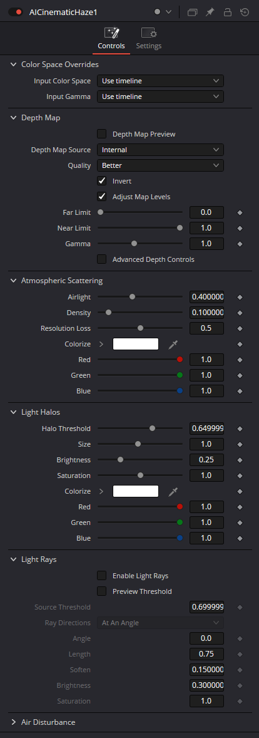
Task: Click the Atmospheric Scattering Red keyframe diamond
Action: point(240,360)
